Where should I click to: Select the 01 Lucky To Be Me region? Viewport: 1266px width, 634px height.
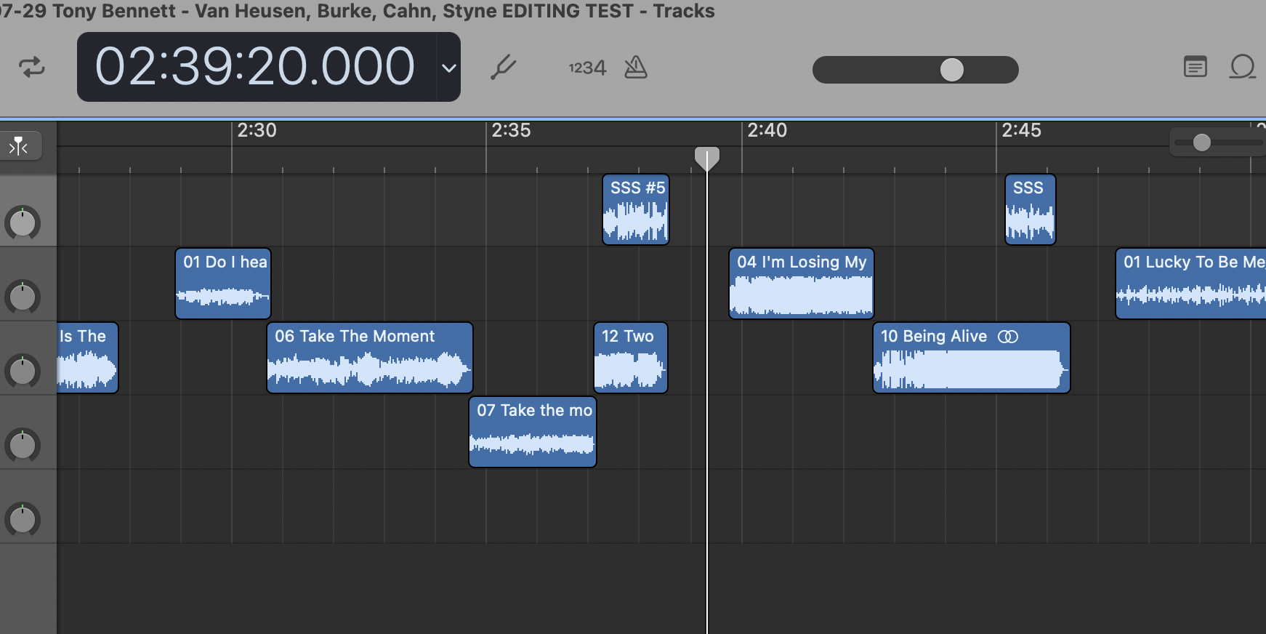pos(1191,284)
